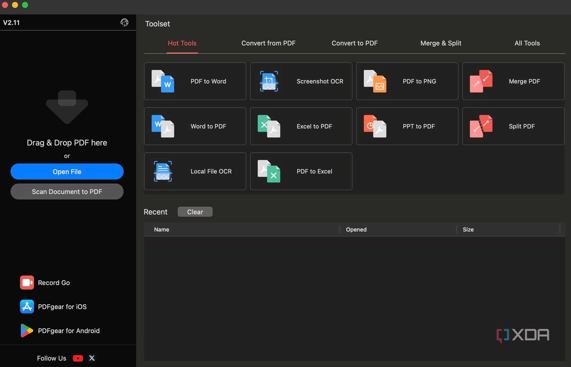Launch the Local File OCR tool
Image resolution: width=571 pixels, height=367 pixels.
point(195,171)
